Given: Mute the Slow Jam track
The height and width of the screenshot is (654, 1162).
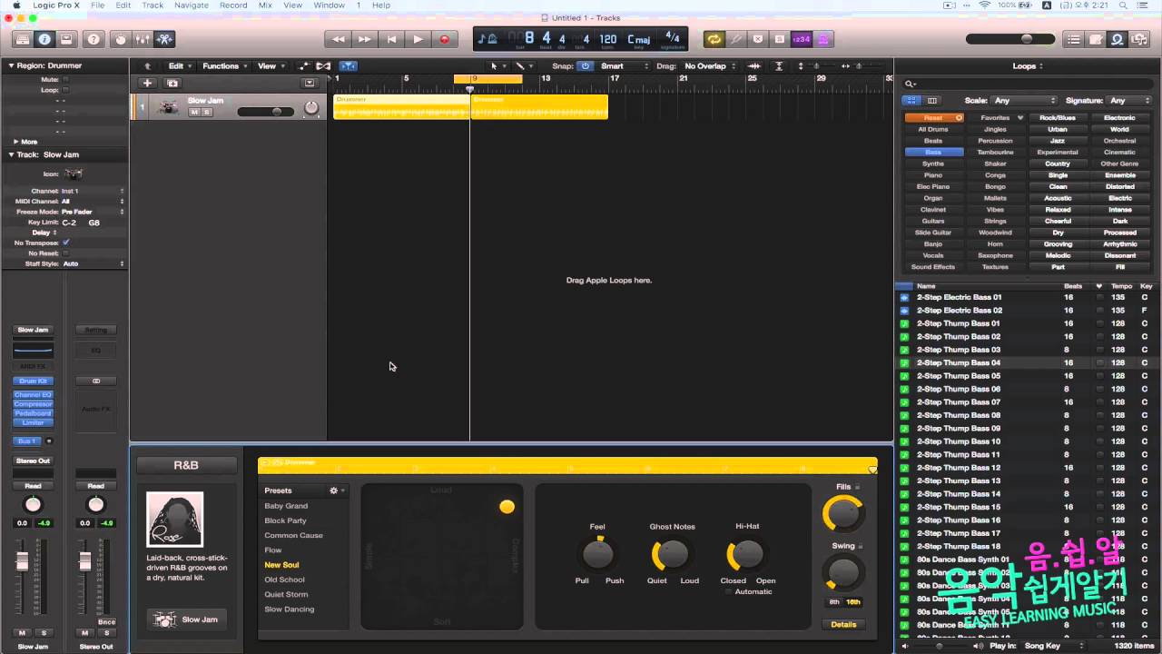Looking at the screenshot, I should click(194, 112).
